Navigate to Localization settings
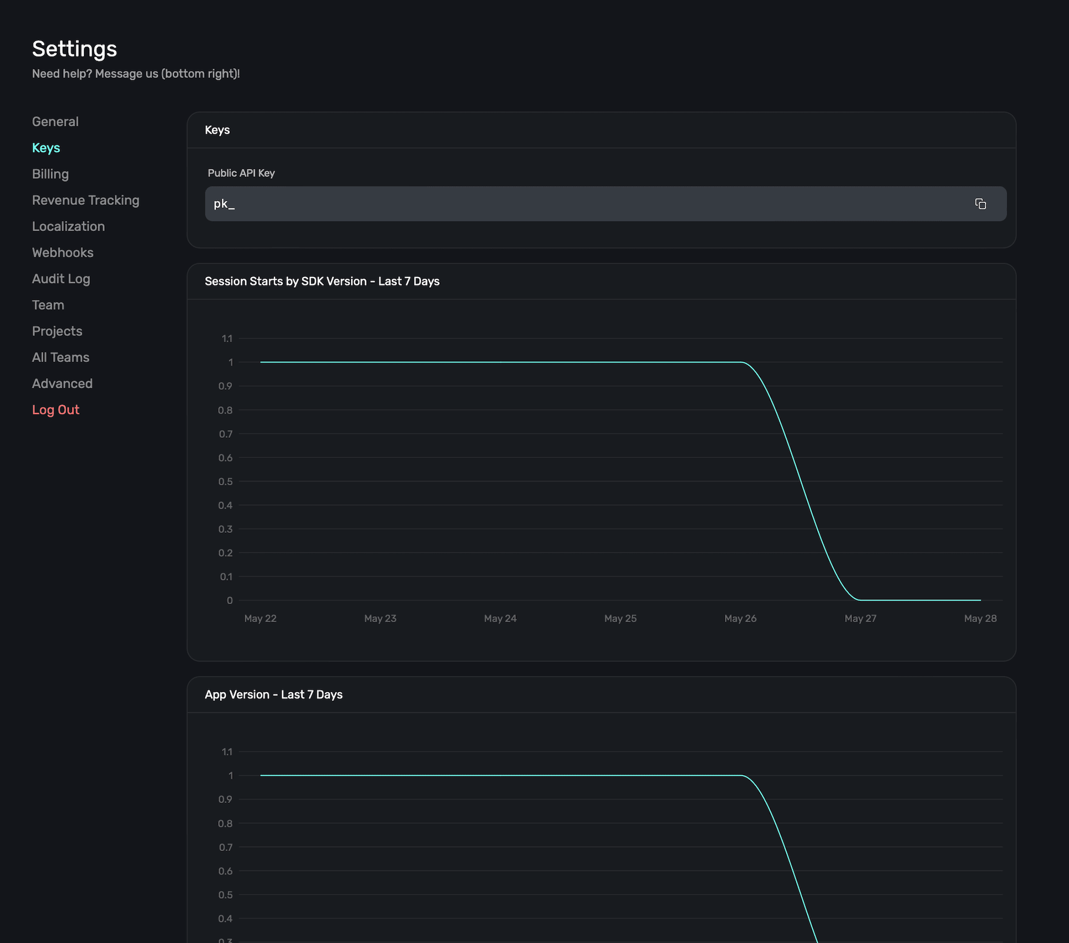This screenshot has height=943, width=1069. pos(68,226)
